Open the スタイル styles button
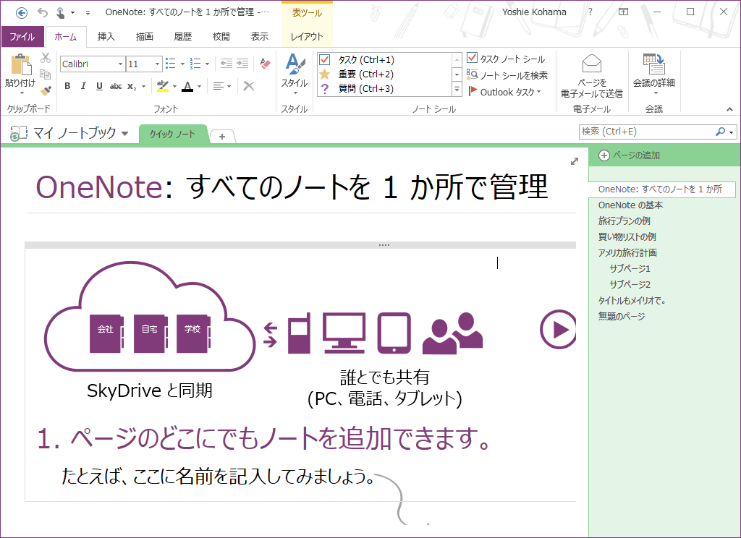 click(x=295, y=74)
